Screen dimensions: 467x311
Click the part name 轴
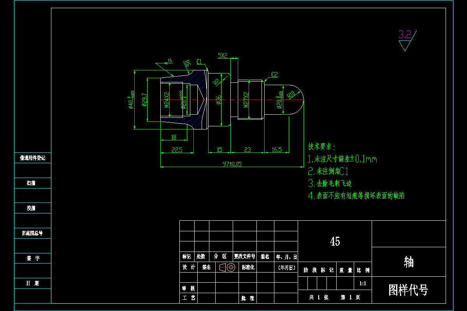(409, 262)
